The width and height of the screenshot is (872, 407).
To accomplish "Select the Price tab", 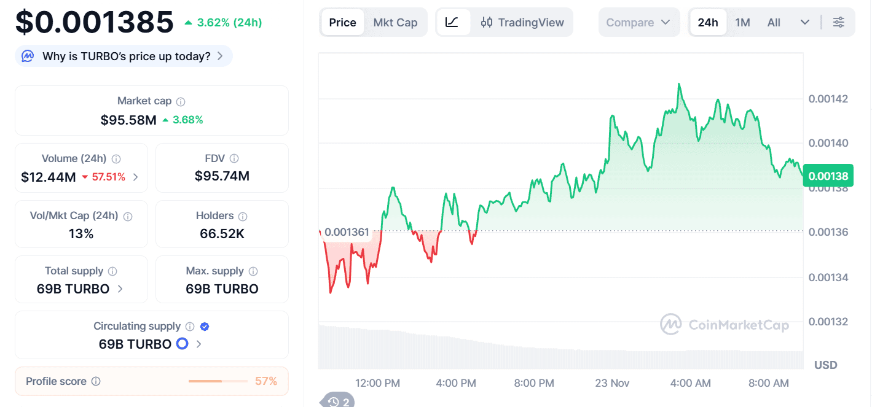I will pyautogui.click(x=342, y=23).
